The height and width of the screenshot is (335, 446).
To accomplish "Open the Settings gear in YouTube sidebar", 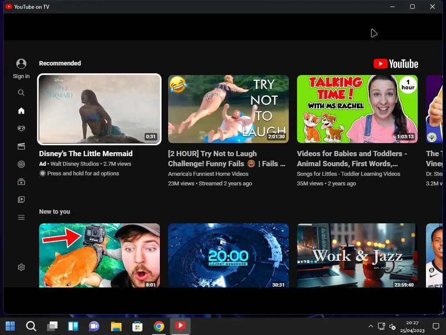I will pos(21,267).
